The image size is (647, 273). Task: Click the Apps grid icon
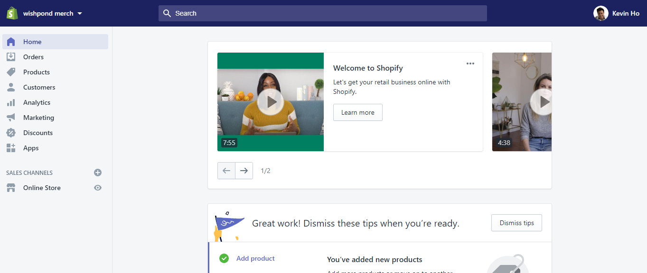pos(11,148)
